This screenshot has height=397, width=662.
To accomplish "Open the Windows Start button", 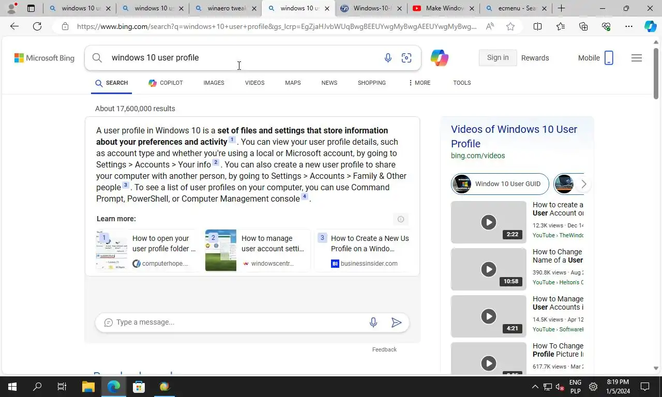I will point(12,387).
